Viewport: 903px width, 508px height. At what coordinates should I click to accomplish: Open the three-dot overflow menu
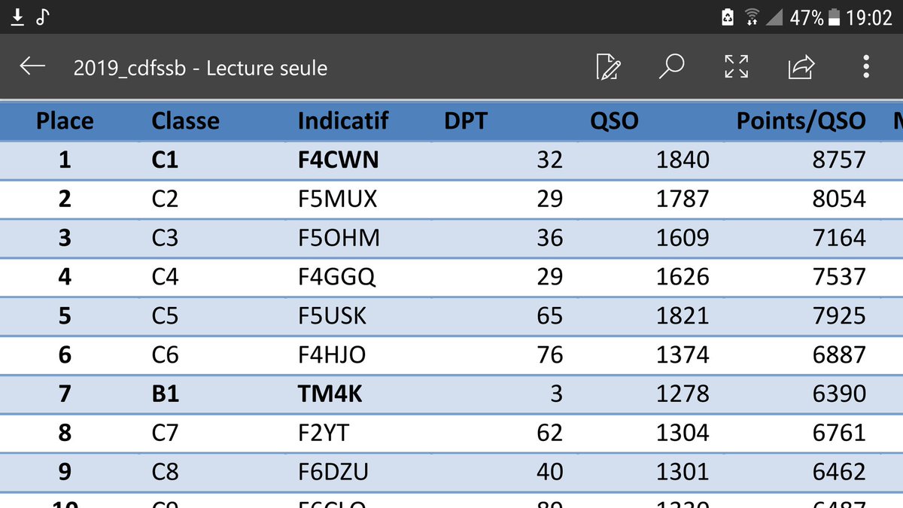pyautogui.click(x=866, y=67)
